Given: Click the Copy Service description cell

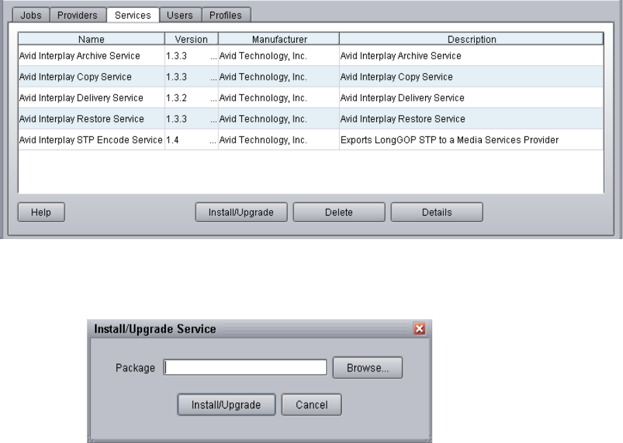Looking at the screenshot, I should (x=471, y=76).
